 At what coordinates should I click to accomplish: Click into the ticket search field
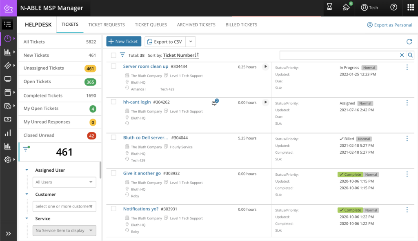tap(339, 55)
